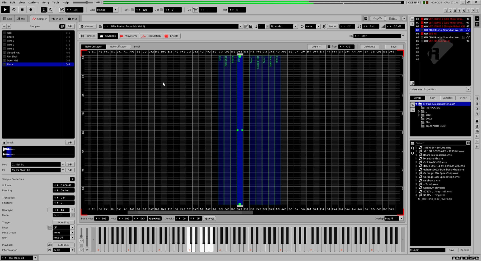Toggle the Drum Kit mapping button
This screenshot has height=261, width=481.
click(316, 46)
